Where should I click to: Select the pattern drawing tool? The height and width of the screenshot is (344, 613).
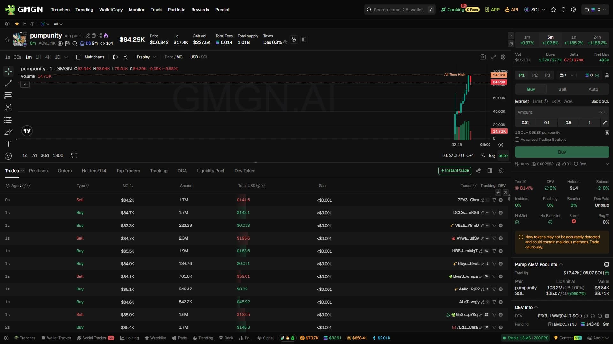(x=8, y=108)
